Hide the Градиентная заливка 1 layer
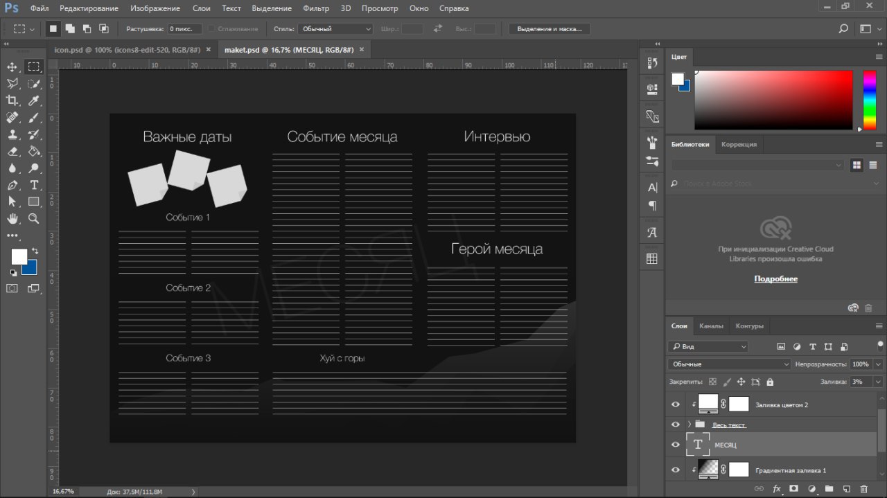887x498 pixels. (676, 470)
